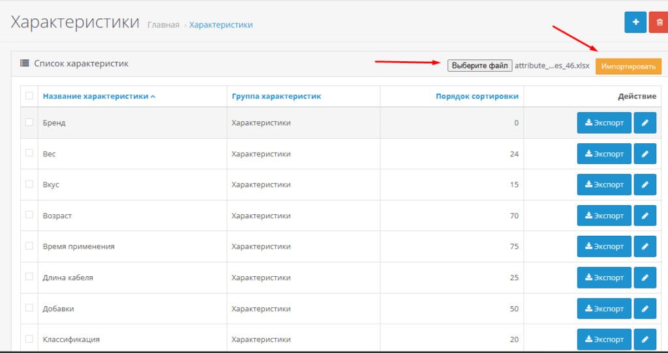The image size is (668, 353).
Task: Click Экспорт button for Вес row
Action: (604, 154)
